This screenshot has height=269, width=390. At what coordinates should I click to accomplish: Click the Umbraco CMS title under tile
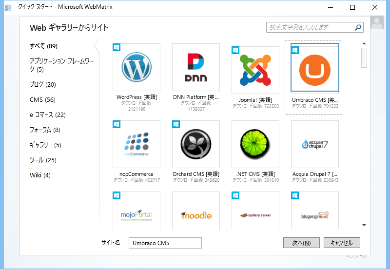click(x=315, y=100)
